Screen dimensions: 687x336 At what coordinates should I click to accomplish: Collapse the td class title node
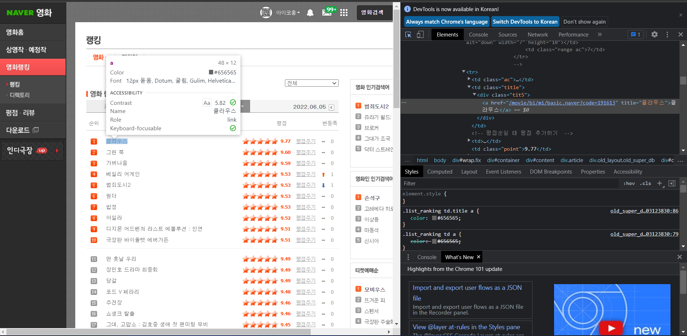[x=469, y=87]
